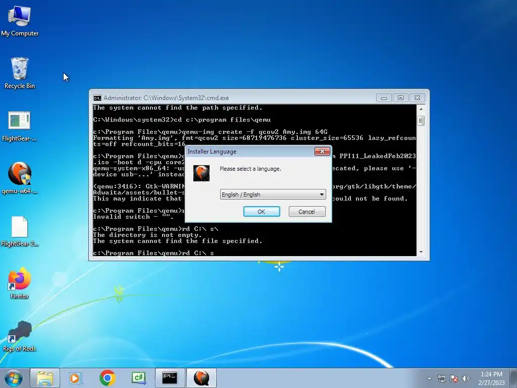Cancel the Installer Language dialog
Screen dimensions: 517x388
(307, 212)
